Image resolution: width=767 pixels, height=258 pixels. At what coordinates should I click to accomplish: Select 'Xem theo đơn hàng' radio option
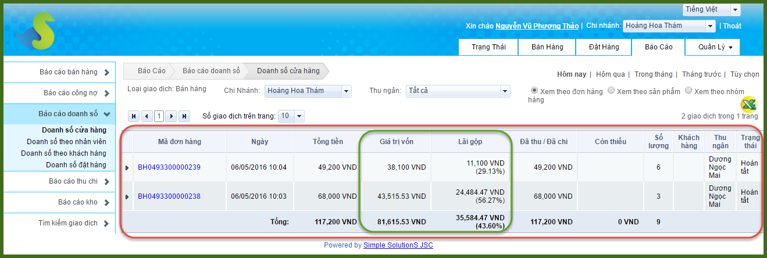tap(534, 91)
